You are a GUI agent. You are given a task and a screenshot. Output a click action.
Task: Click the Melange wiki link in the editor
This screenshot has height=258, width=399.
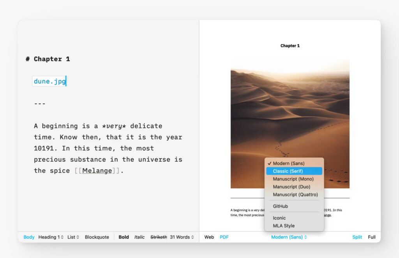click(x=97, y=170)
